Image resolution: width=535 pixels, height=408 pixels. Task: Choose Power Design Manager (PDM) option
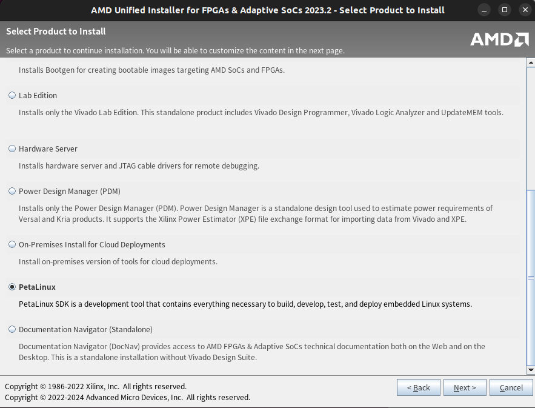point(12,191)
